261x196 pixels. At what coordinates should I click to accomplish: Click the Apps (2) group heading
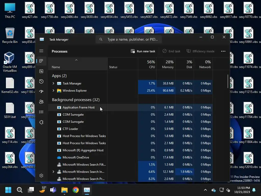click(59, 76)
